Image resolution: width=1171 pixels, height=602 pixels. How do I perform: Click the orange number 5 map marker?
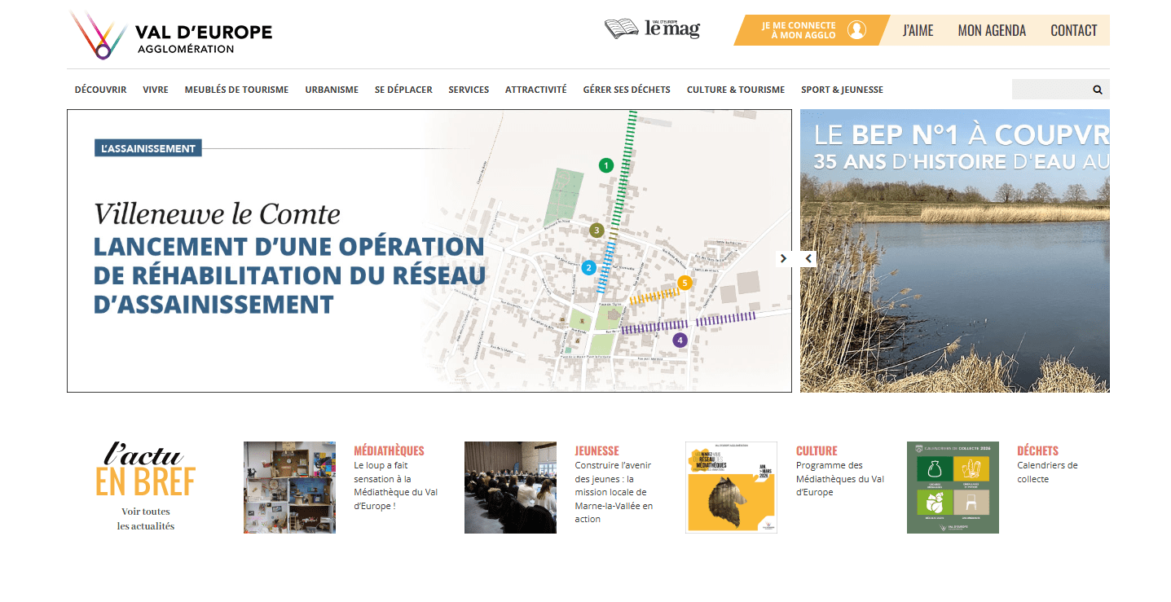click(685, 283)
